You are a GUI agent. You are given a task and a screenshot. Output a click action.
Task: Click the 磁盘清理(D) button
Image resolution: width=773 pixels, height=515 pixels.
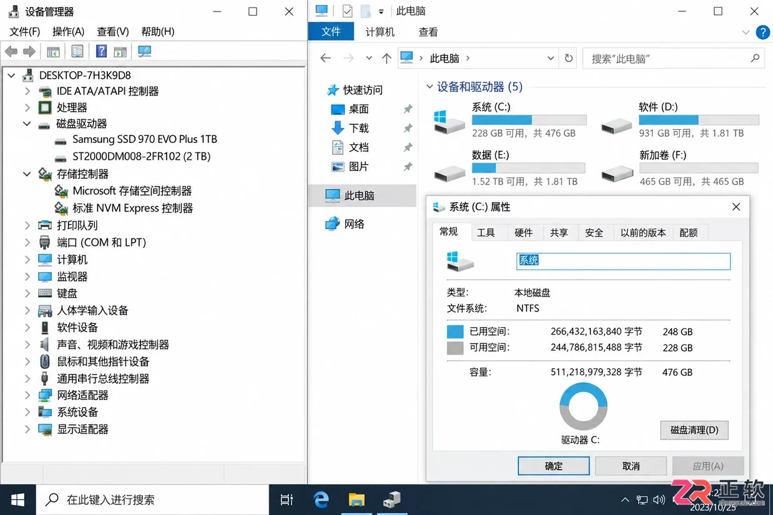694,430
